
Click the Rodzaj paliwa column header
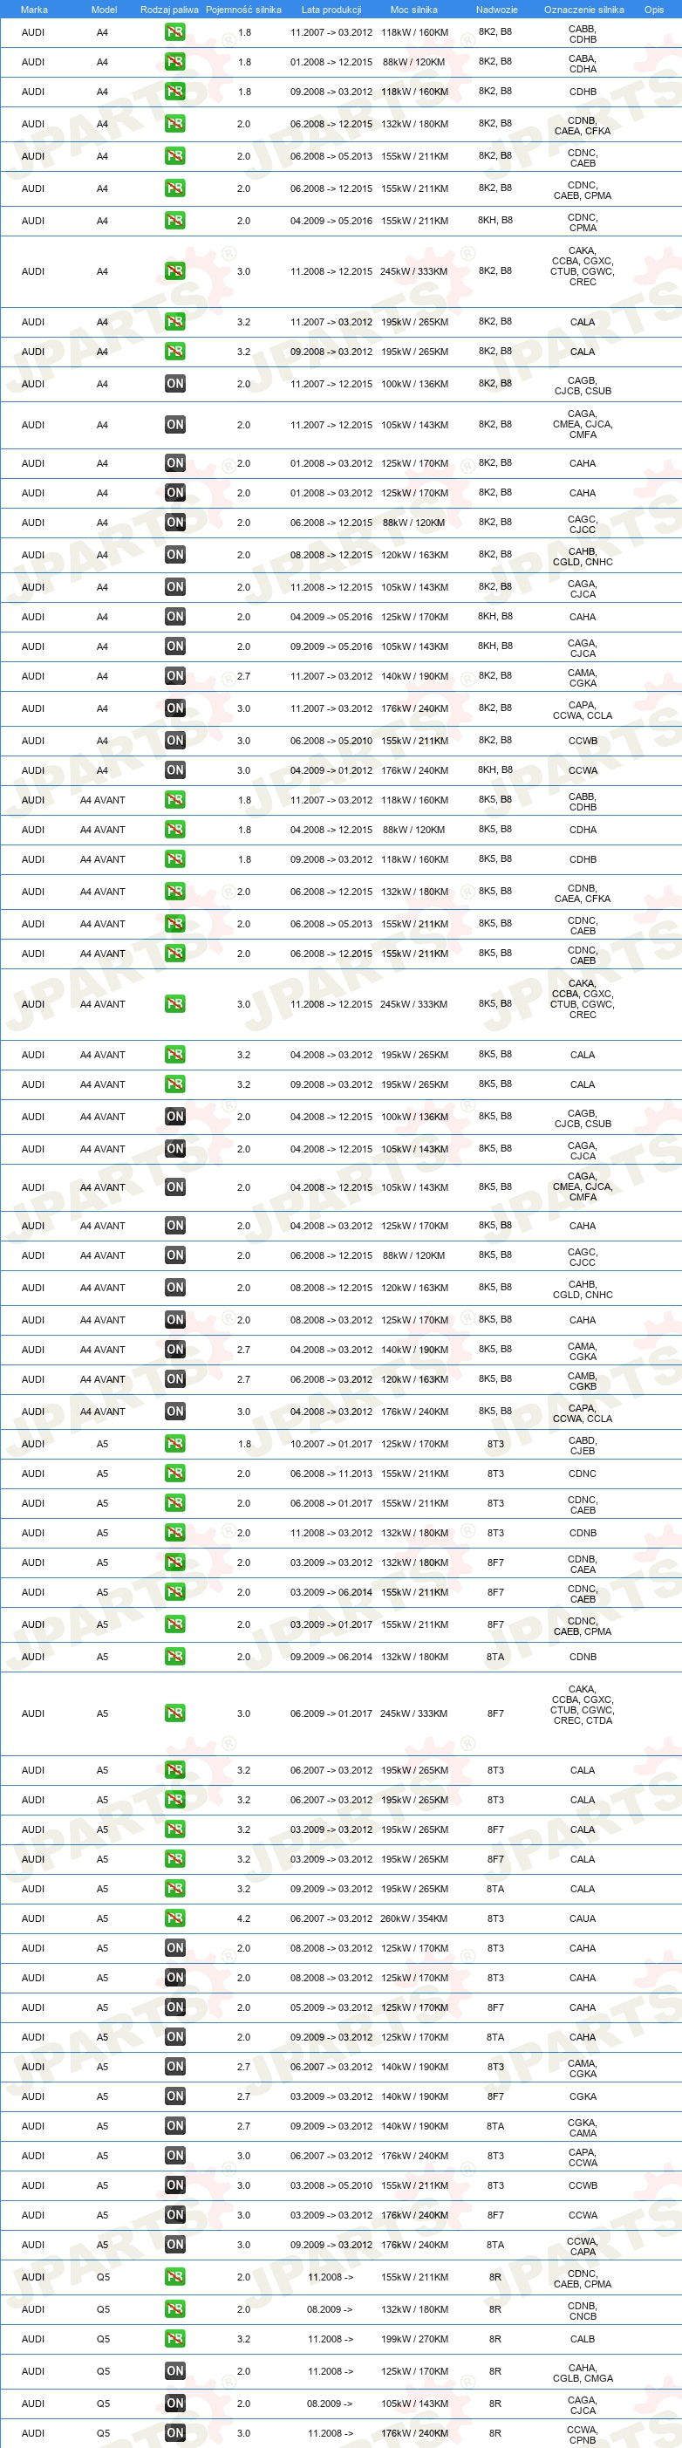pos(169,10)
